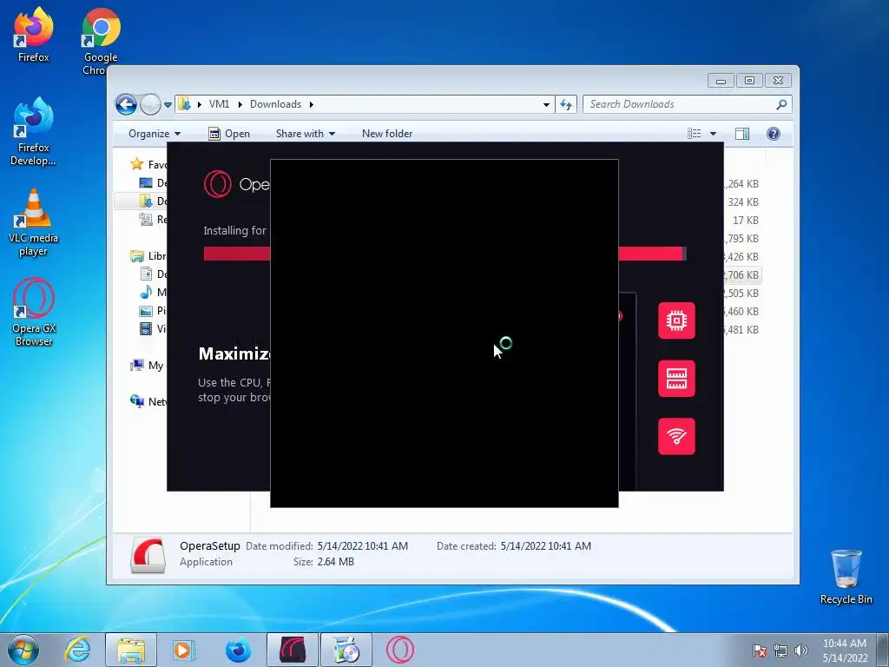Select Network in the navigation pane
889x667 pixels.
[x=148, y=401]
